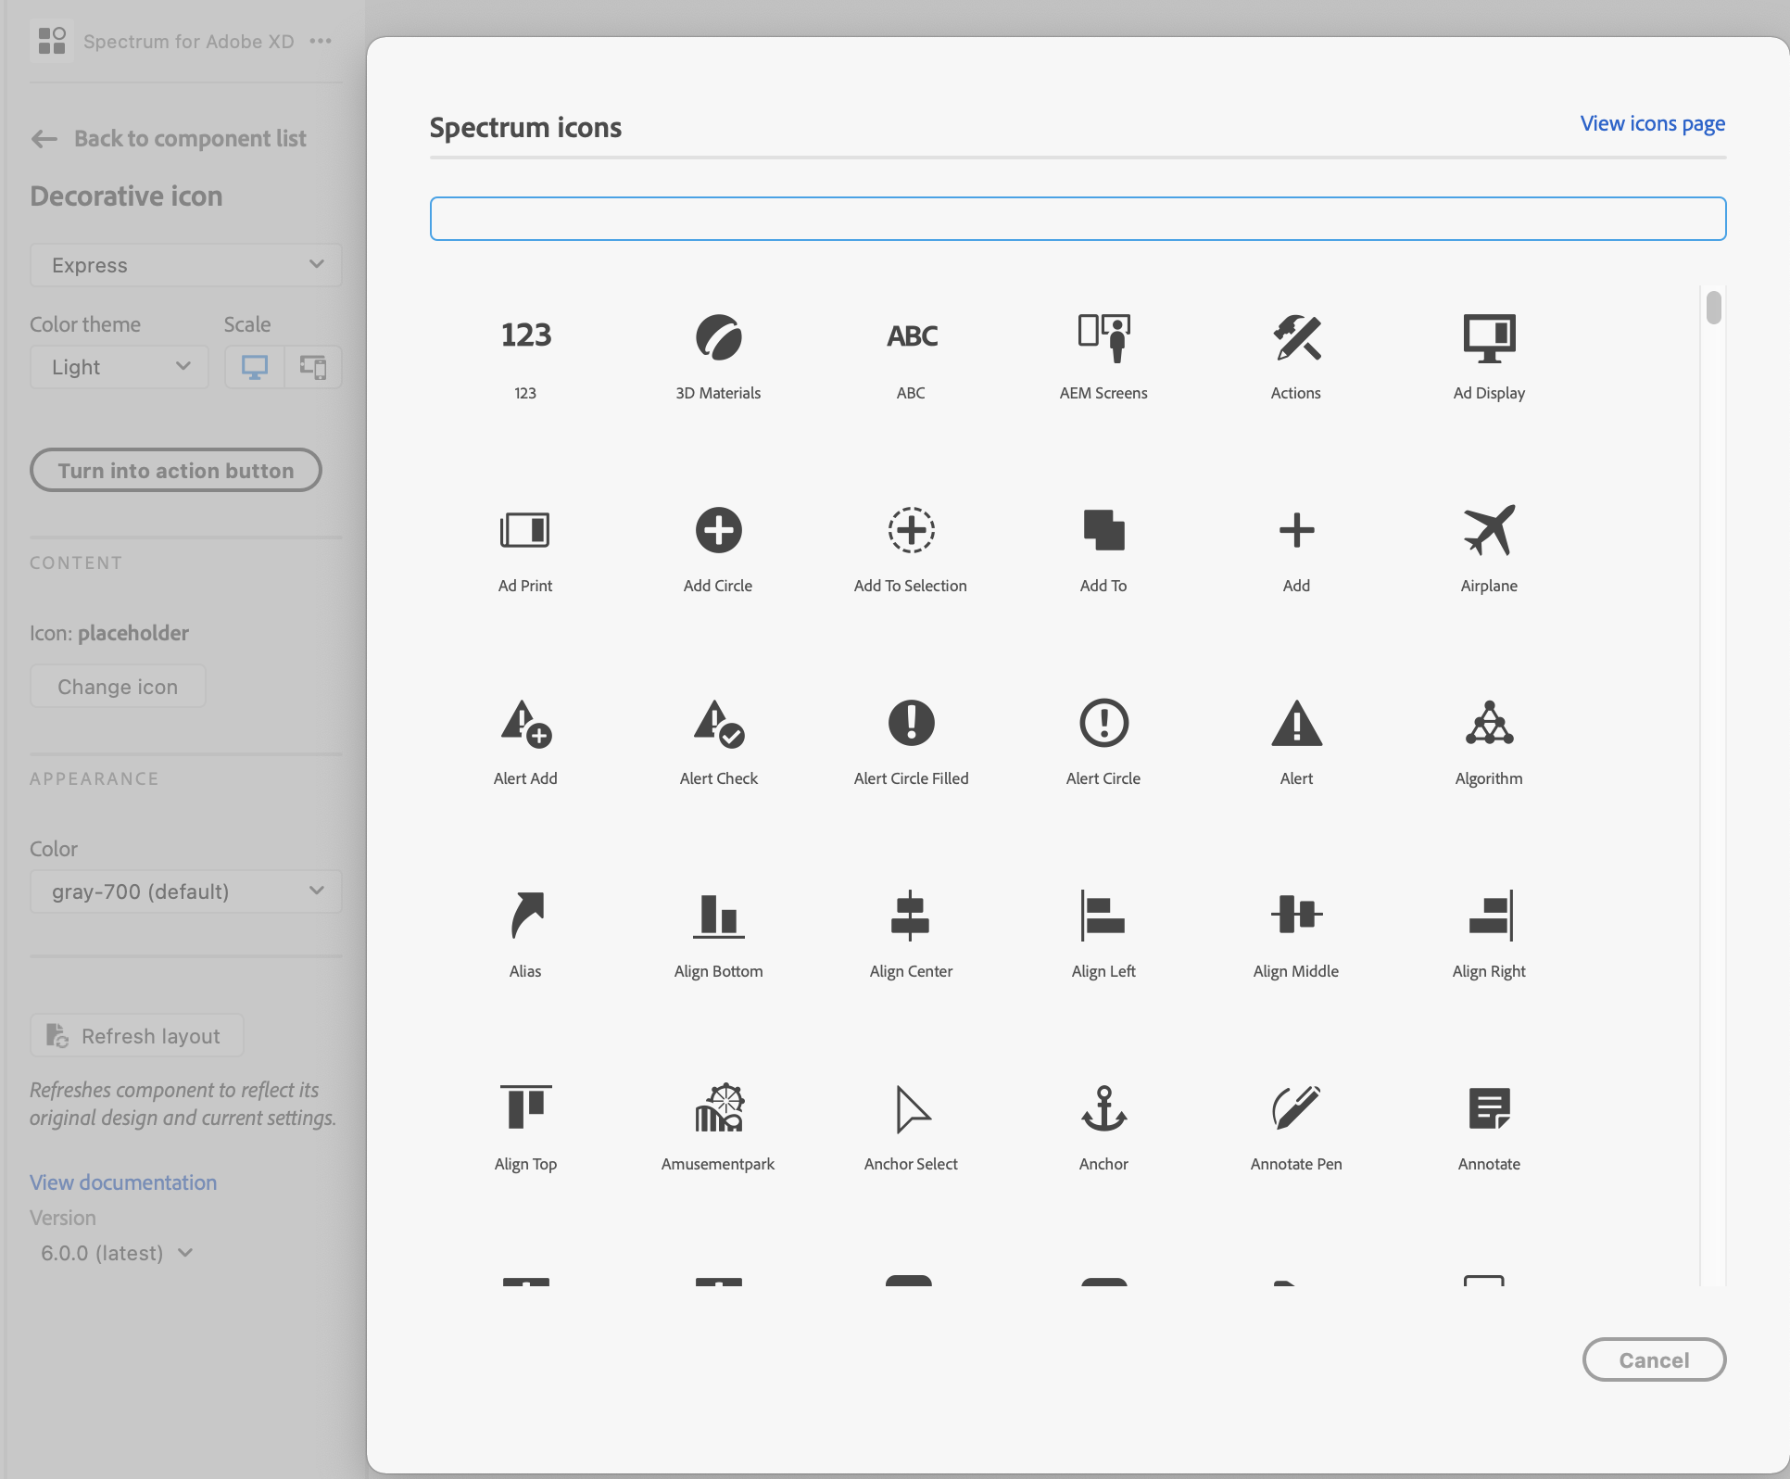1790x1479 pixels.
Task: Toggle desktop scale option
Action: (254, 366)
